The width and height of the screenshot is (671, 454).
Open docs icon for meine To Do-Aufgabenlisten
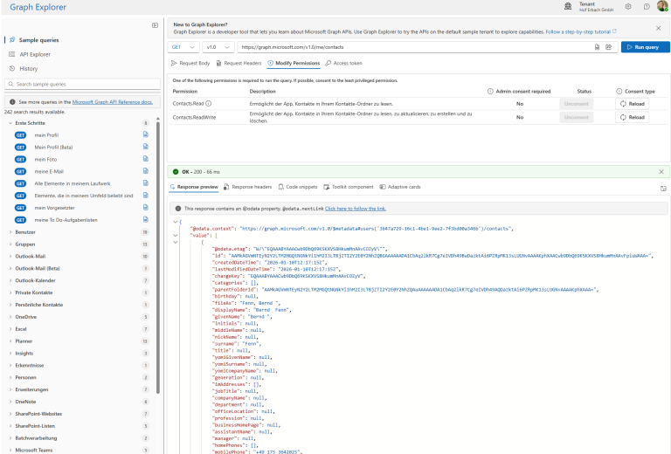[146, 219]
